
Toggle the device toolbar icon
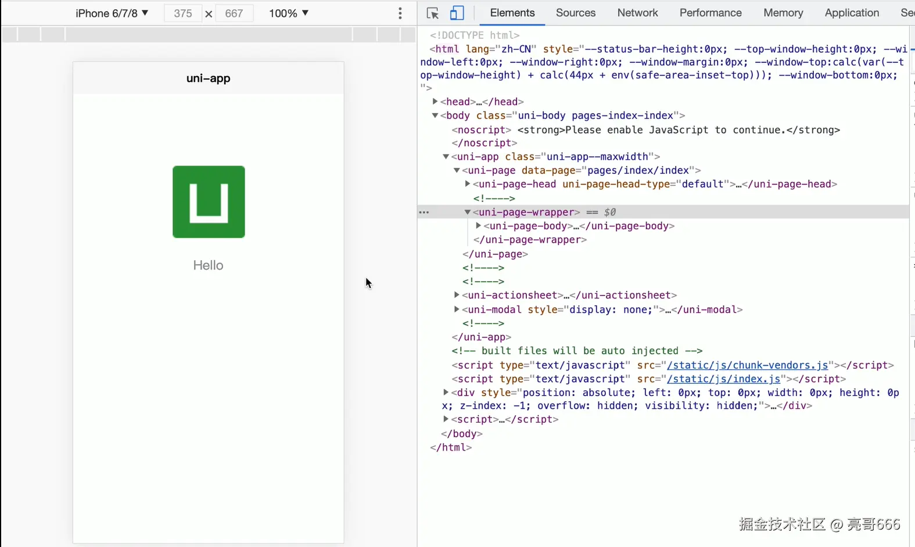click(x=457, y=13)
